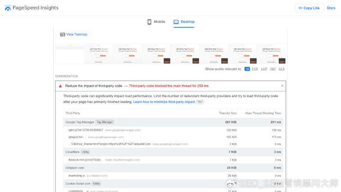Collapse the Google Tag Manager row
The image size is (341, 192).
tap(173, 122)
